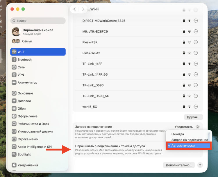Select the Wi-Fi item in sidebar
Viewport: 218px width, 177px height.
[x=38, y=52]
